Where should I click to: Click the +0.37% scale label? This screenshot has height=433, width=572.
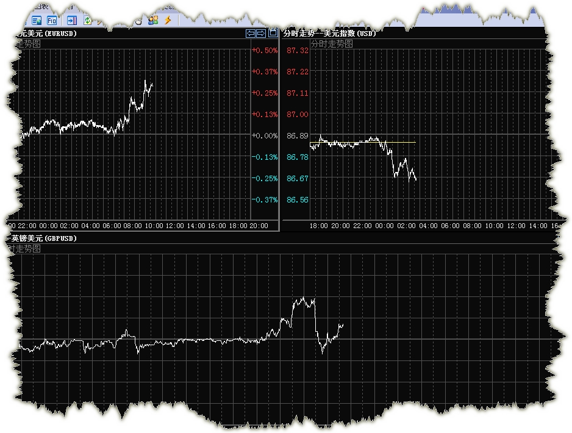pos(265,71)
